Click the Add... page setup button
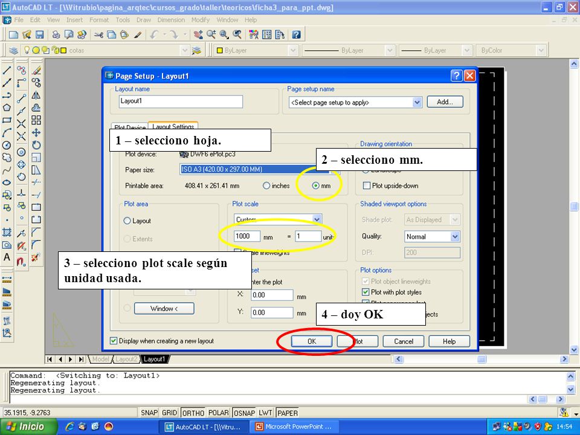 tap(445, 101)
